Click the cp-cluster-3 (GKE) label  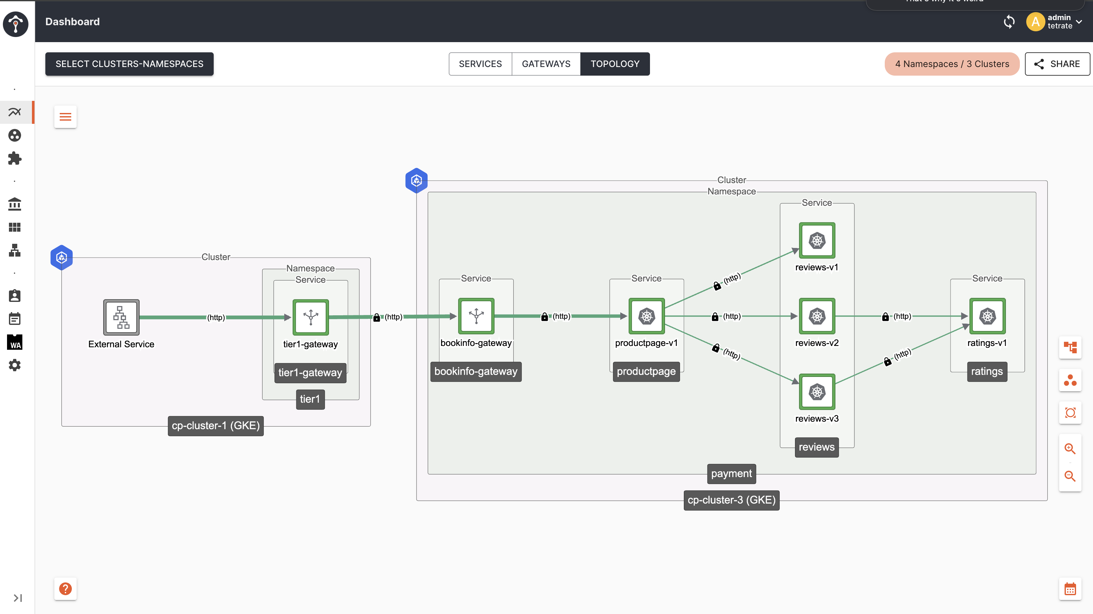point(731,500)
